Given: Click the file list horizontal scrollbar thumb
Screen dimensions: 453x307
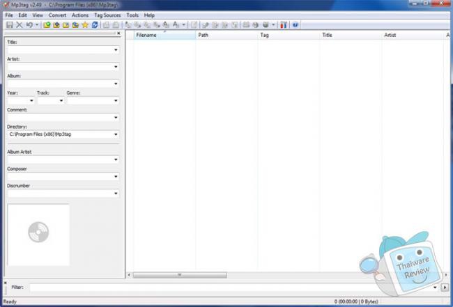Looking at the screenshot, I should click(x=180, y=275).
